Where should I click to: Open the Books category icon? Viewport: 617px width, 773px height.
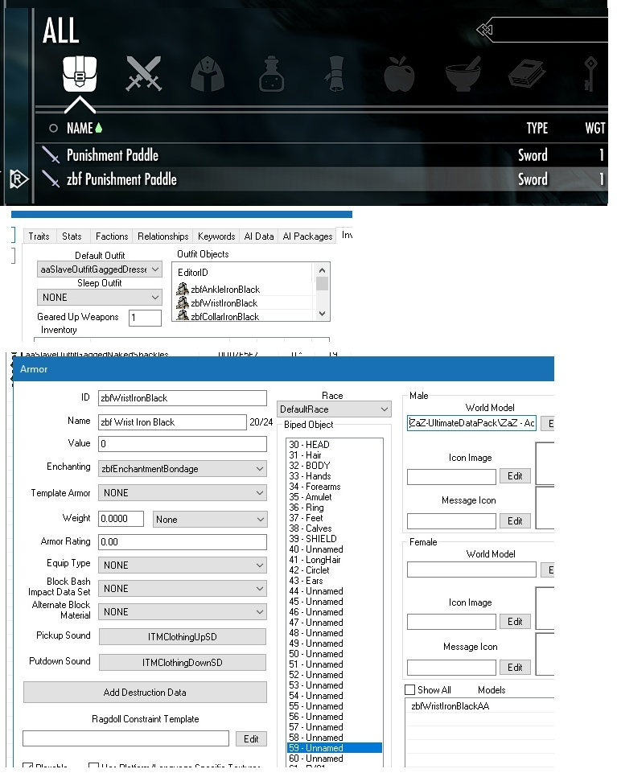pos(526,74)
